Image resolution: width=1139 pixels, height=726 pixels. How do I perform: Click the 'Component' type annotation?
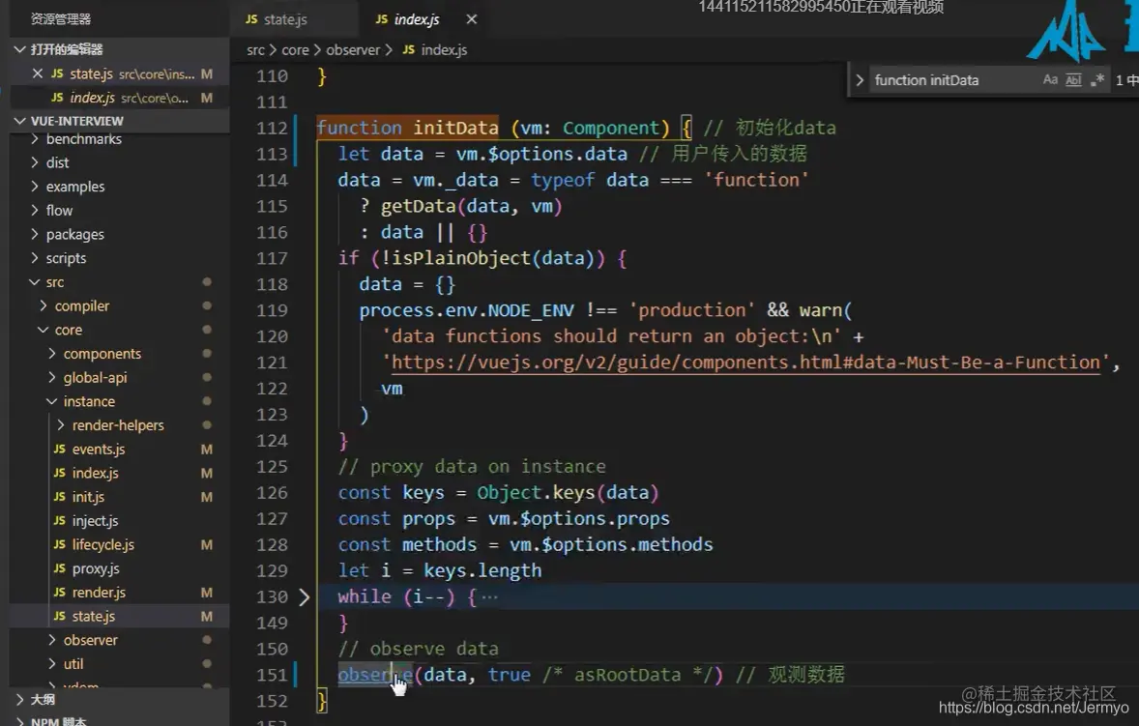[611, 128]
